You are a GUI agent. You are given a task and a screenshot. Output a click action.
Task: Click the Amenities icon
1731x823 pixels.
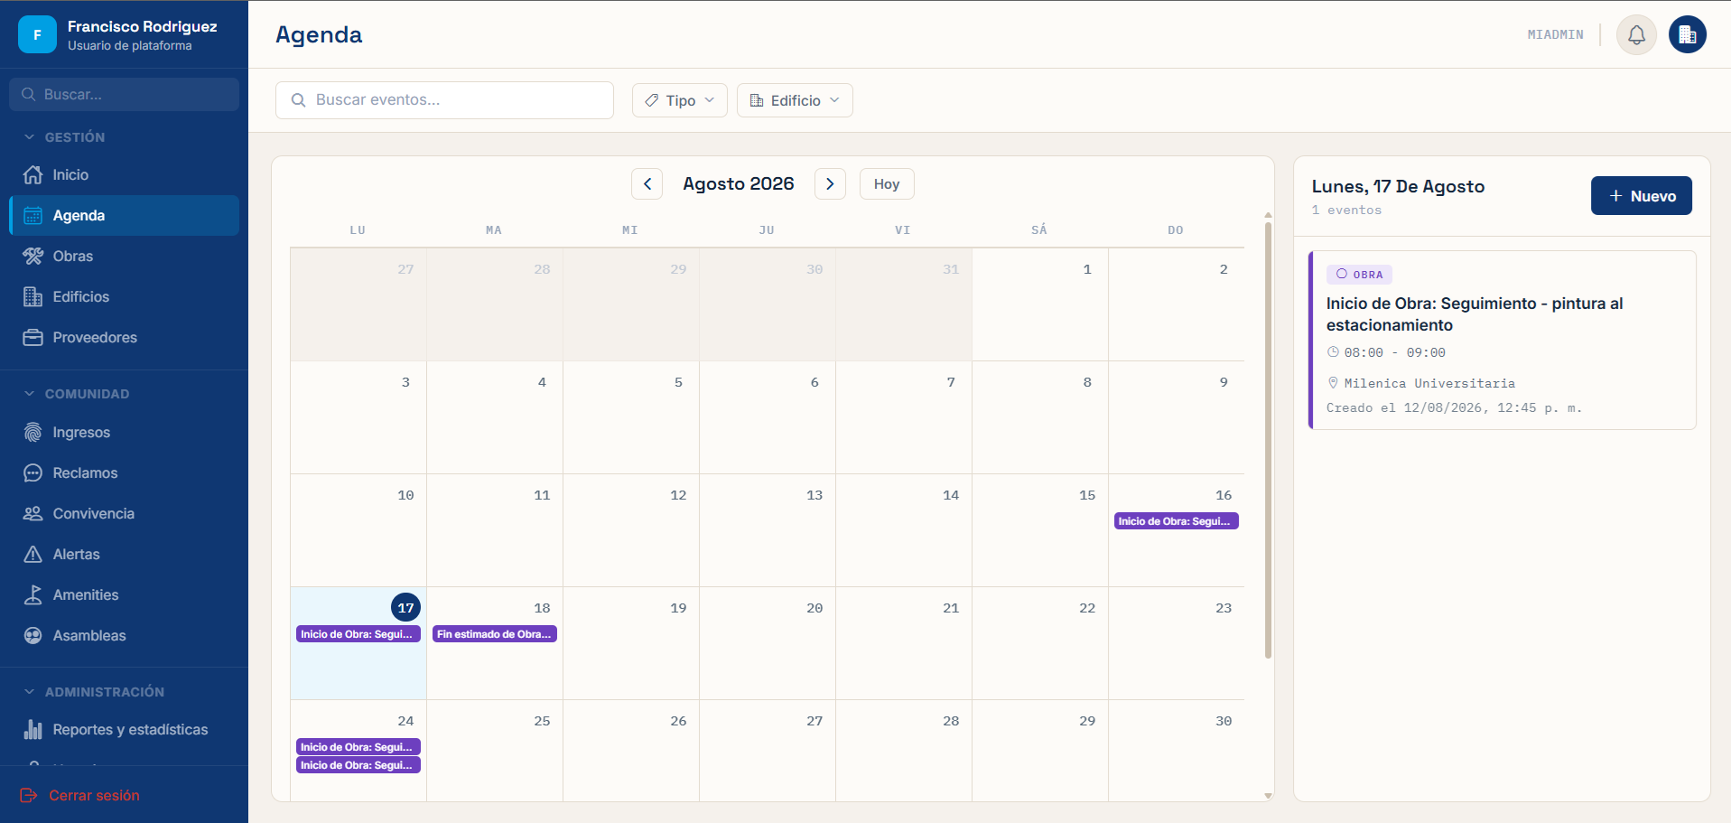click(33, 594)
